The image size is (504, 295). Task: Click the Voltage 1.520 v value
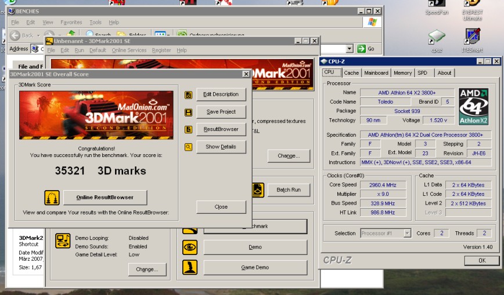[439, 121]
